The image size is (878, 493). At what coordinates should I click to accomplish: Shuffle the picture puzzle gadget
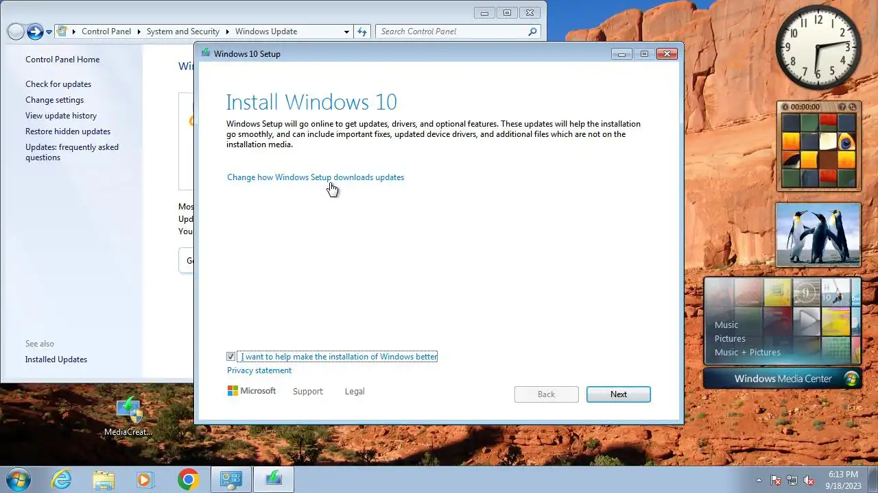coord(853,107)
